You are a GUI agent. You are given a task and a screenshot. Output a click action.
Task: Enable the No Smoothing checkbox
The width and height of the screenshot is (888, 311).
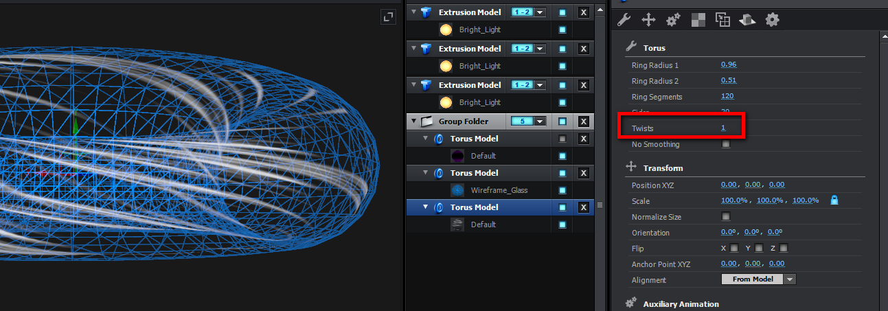(x=726, y=144)
